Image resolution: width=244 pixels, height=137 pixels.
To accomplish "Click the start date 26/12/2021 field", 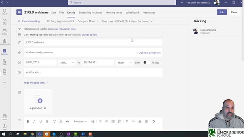I will pyautogui.click(x=40, y=62).
